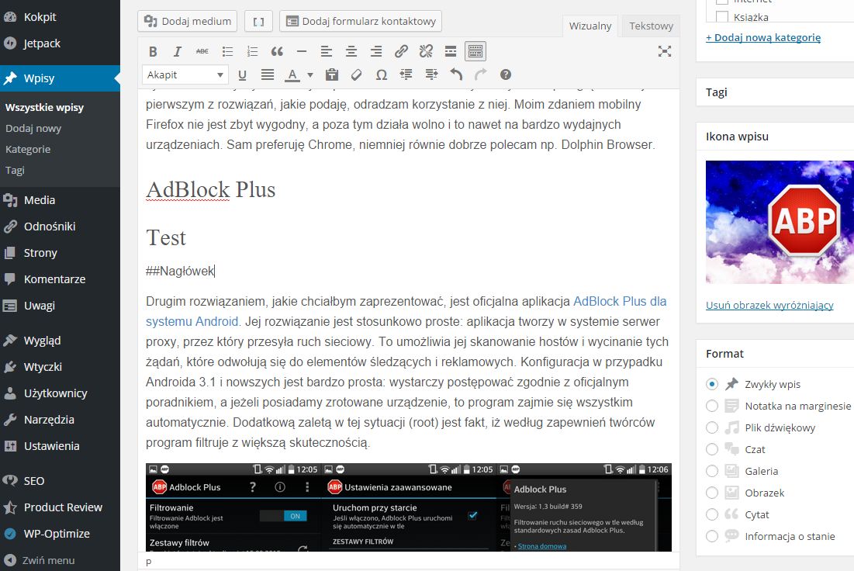Click the shortcode brackets button

point(259,21)
